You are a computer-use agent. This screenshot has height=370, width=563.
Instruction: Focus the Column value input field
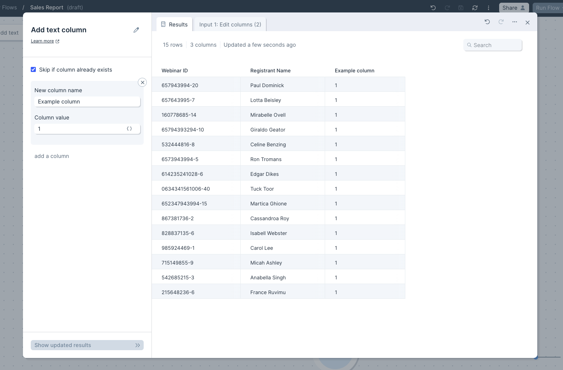click(x=87, y=129)
